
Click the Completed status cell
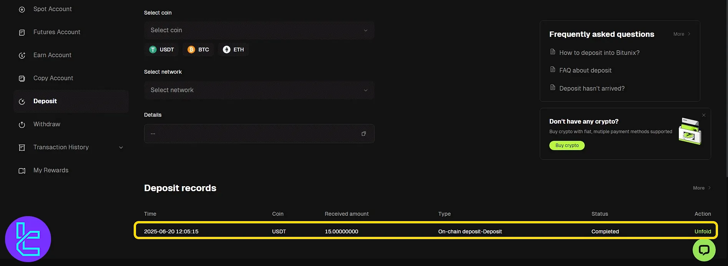click(x=605, y=231)
